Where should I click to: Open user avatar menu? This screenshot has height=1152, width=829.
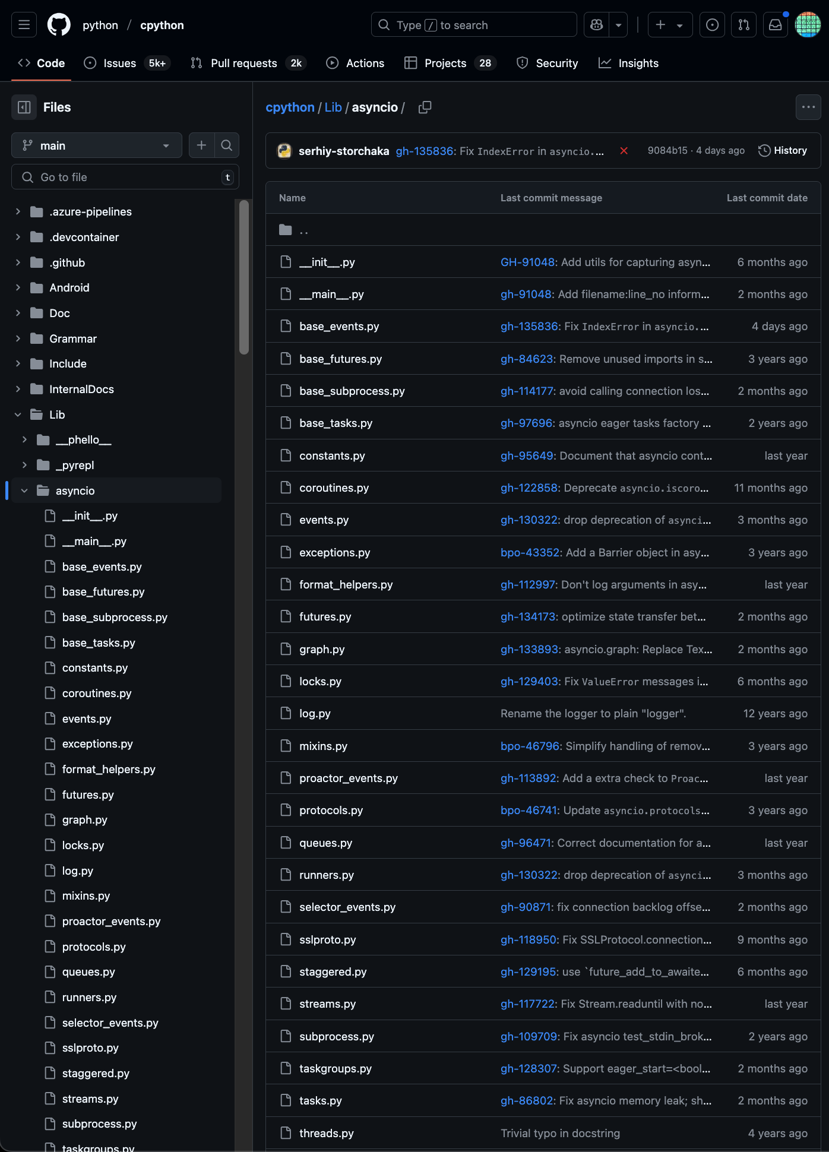(808, 25)
